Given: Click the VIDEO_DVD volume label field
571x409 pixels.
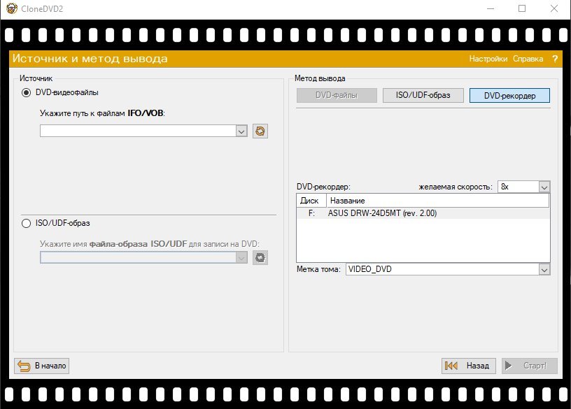Looking at the screenshot, I should click(x=442, y=270).
